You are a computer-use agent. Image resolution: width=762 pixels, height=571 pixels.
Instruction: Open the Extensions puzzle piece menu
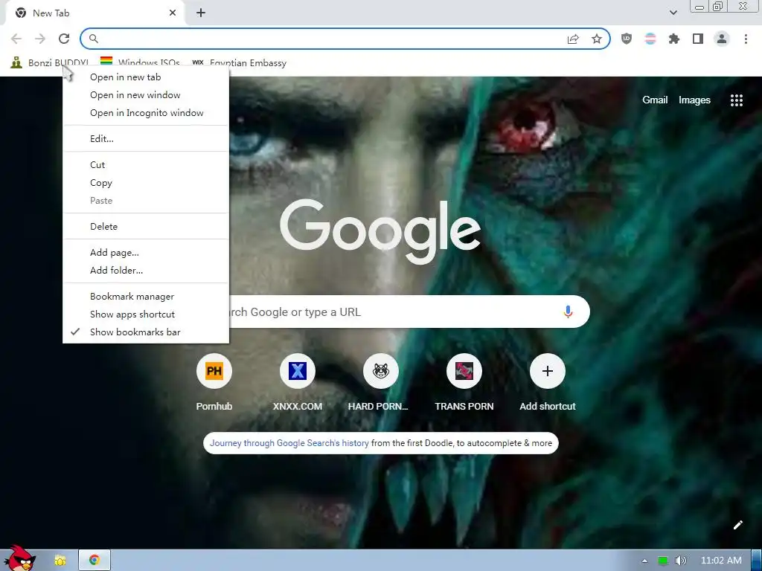click(x=674, y=39)
